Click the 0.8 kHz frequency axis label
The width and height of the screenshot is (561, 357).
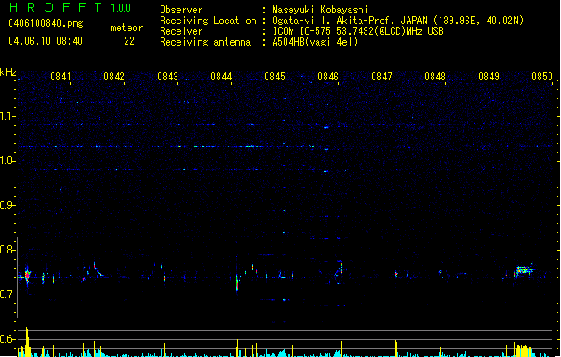click(7, 250)
